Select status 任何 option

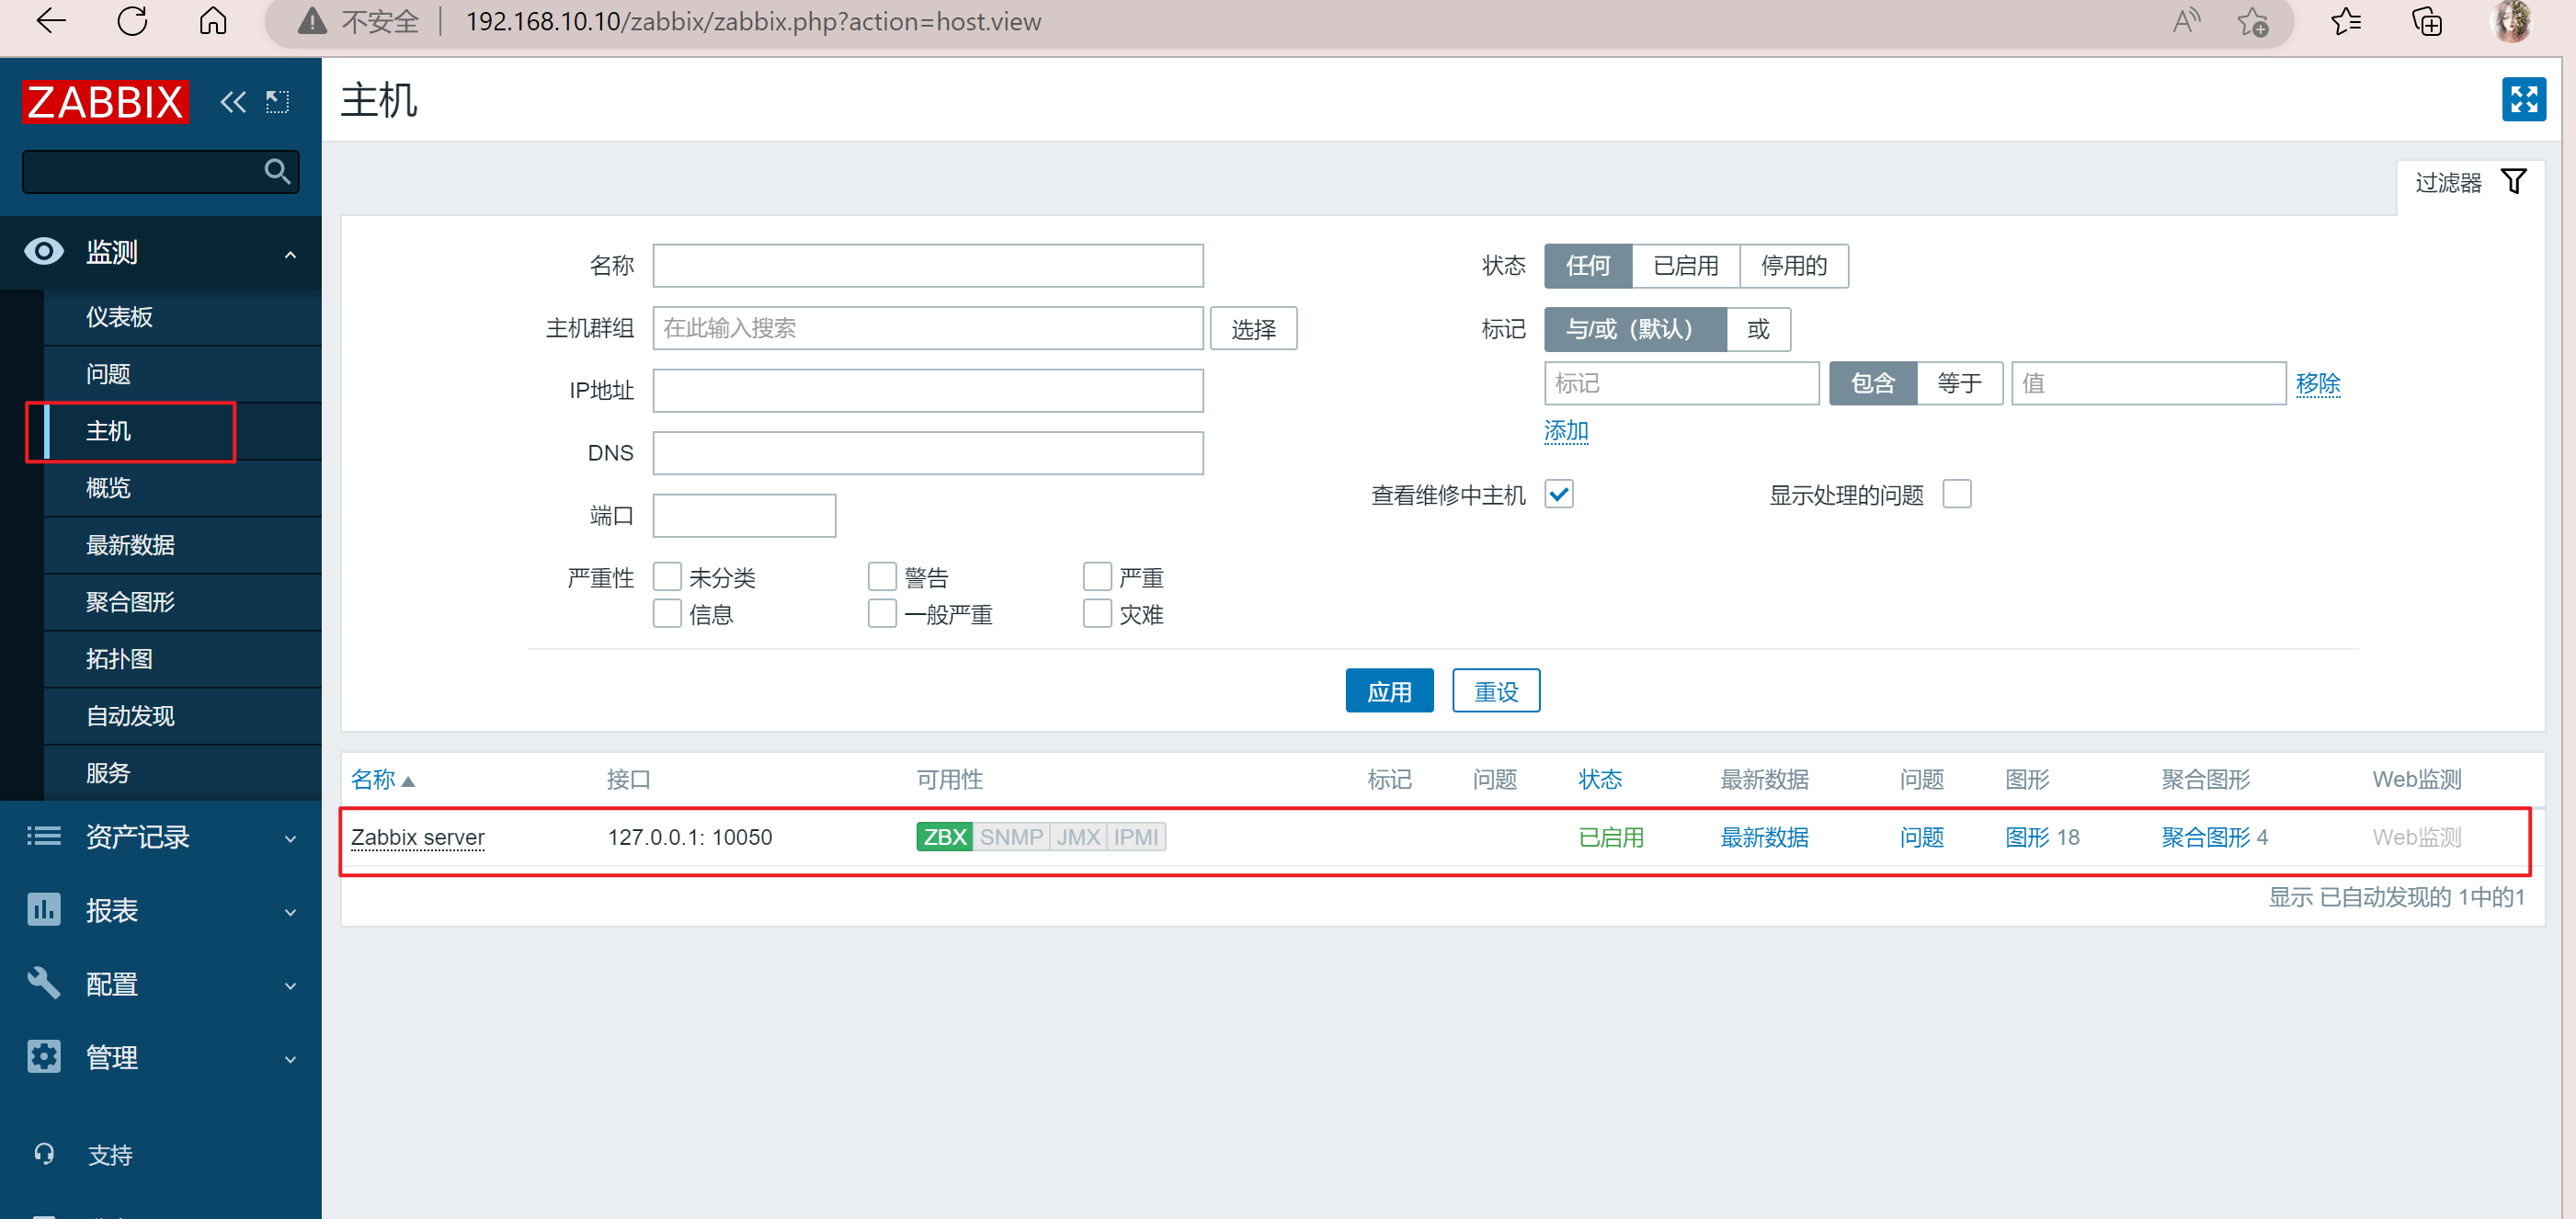point(1588,266)
